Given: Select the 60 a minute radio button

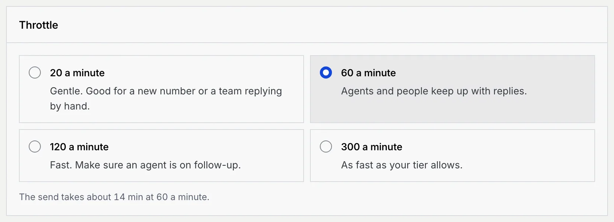Looking at the screenshot, I should [326, 72].
